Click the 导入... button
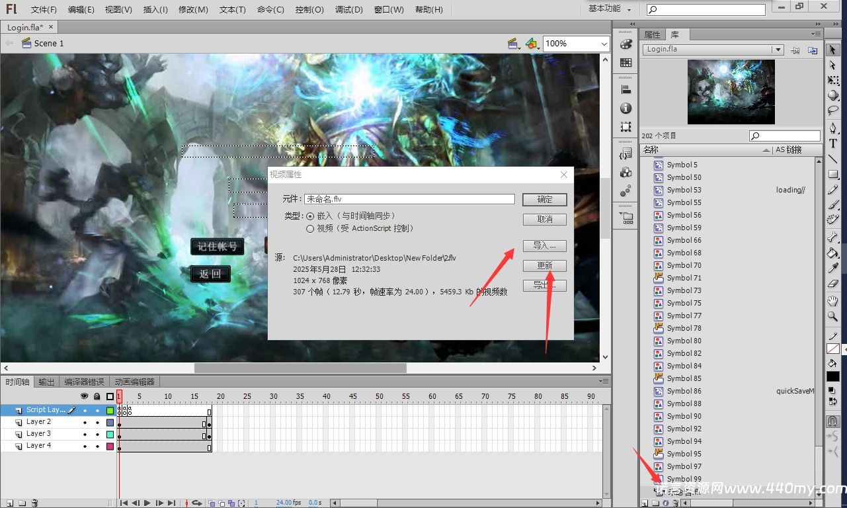The height and width of the screenshot is (508, 847). 545,245
